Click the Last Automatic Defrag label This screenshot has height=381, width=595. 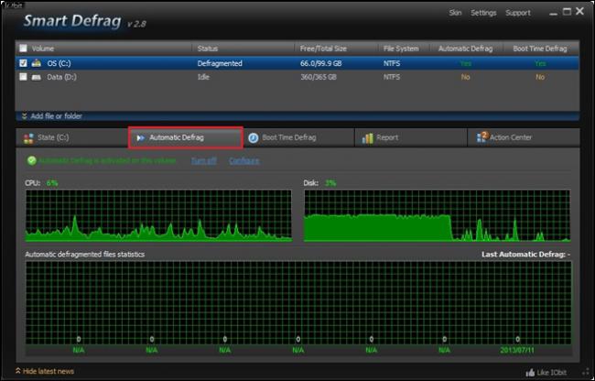526,255
